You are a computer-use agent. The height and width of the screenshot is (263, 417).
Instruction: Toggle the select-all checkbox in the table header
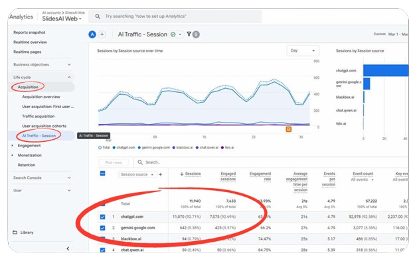[x=102, y=174]
